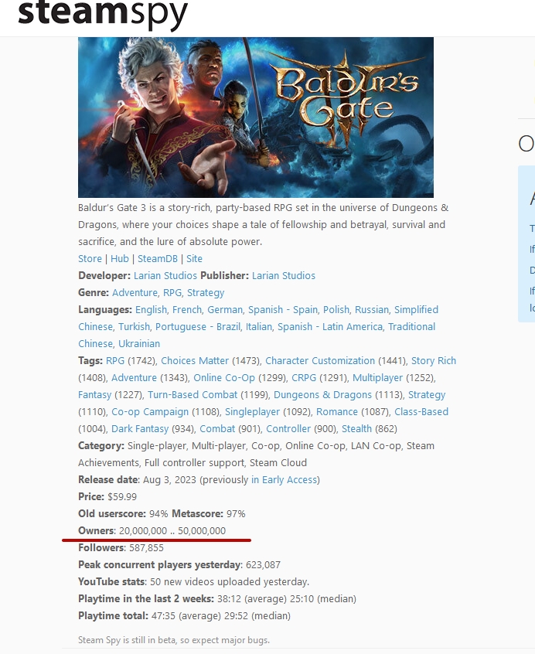Click the German language link

[225, 310]
